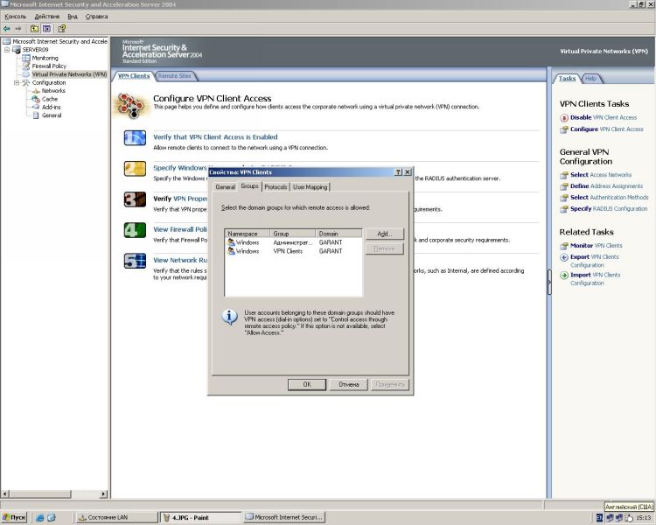656x525 pixels.
Task: Collapse the Configuration tree node
Action: tap(17, 82)
